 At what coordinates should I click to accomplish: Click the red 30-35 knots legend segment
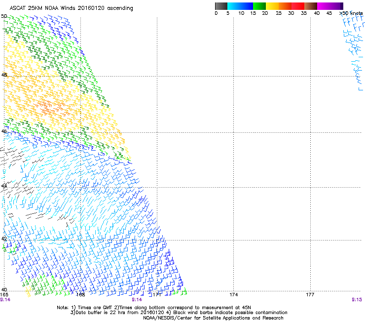298,6
